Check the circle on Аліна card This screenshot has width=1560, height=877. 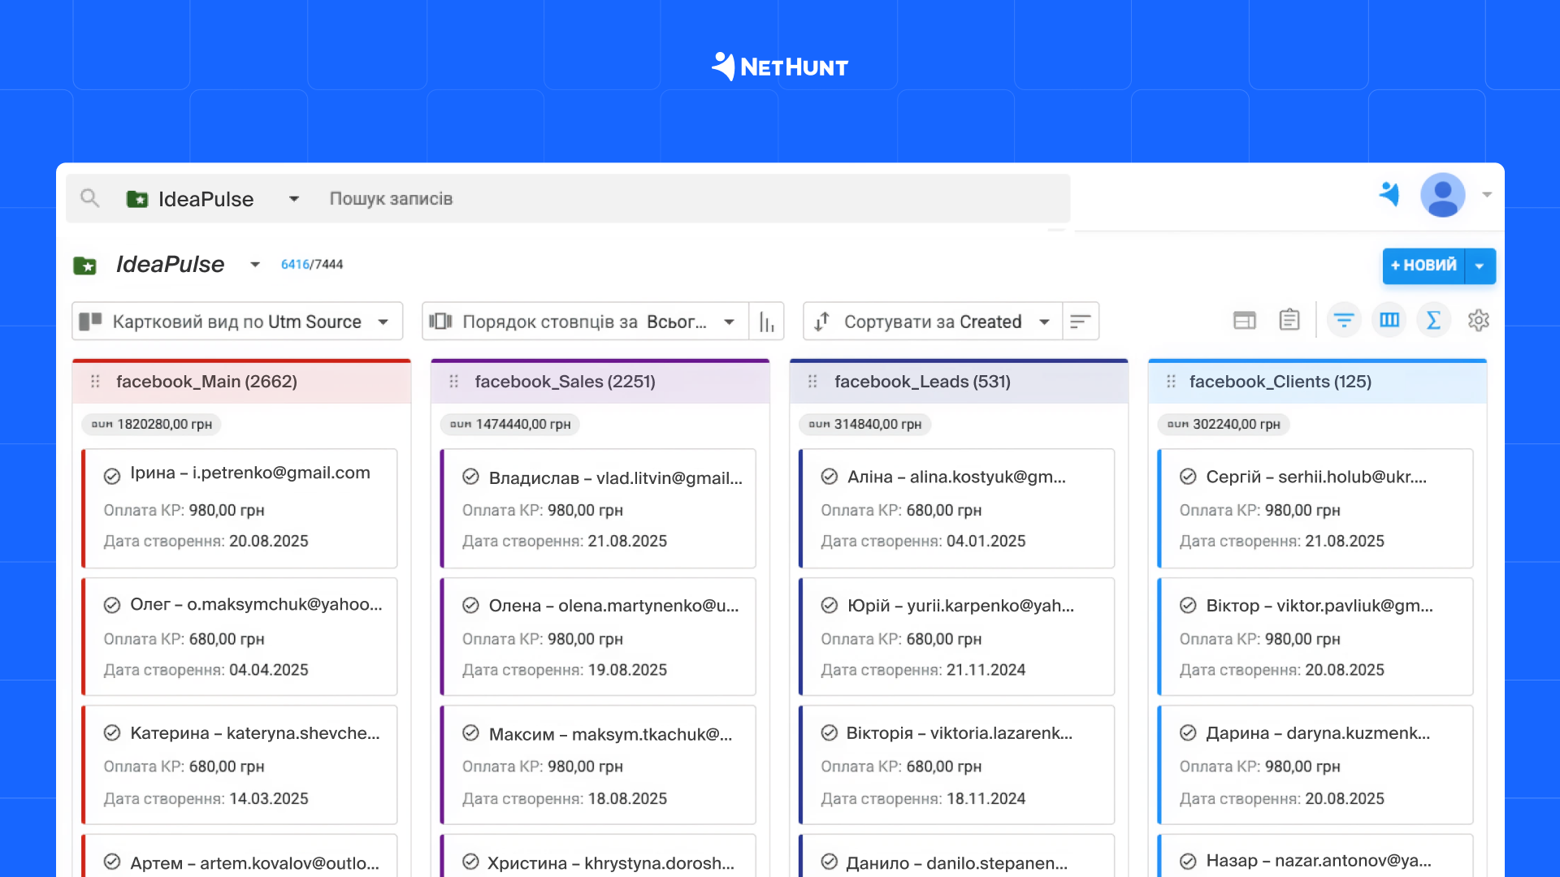tap(829, 477)
